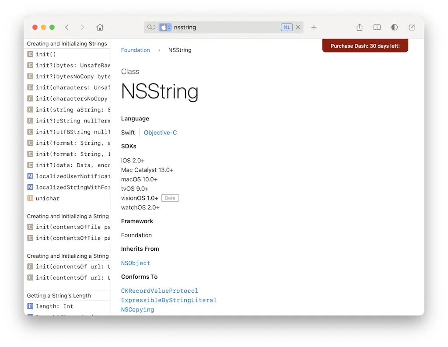The width and height of the screenshot is (448, 347).
Task: Click inside the nsstring search field
Action: (197, 27)
